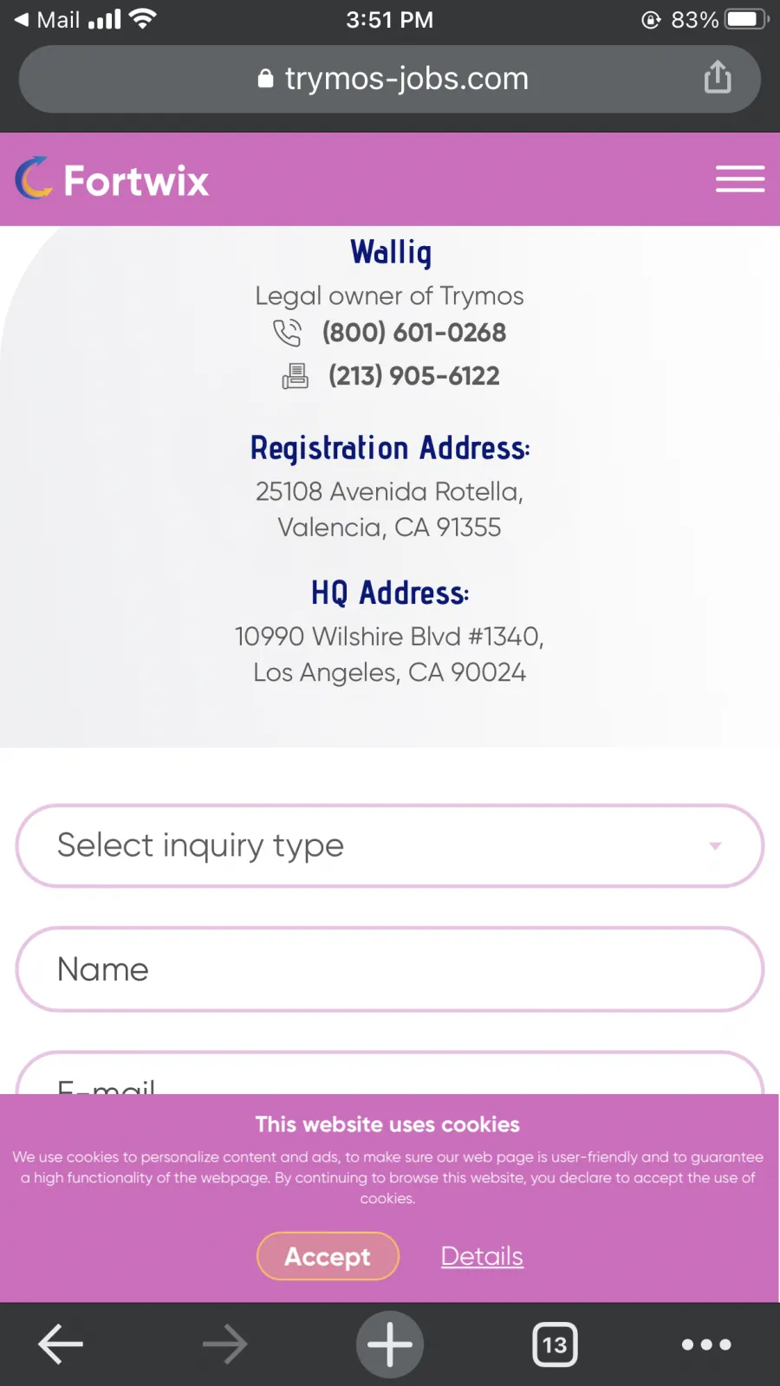Screen dimensions: 780x1386
Task: Tap the fax machine icon
Action: (x=295, y=376)
